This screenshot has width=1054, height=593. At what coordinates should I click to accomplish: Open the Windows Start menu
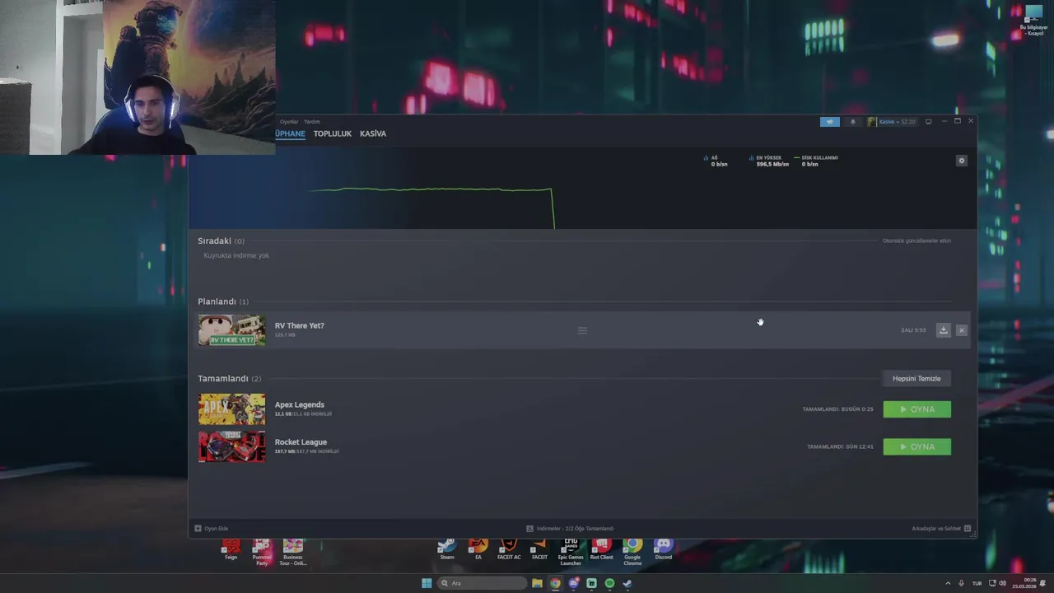(427, 583)
